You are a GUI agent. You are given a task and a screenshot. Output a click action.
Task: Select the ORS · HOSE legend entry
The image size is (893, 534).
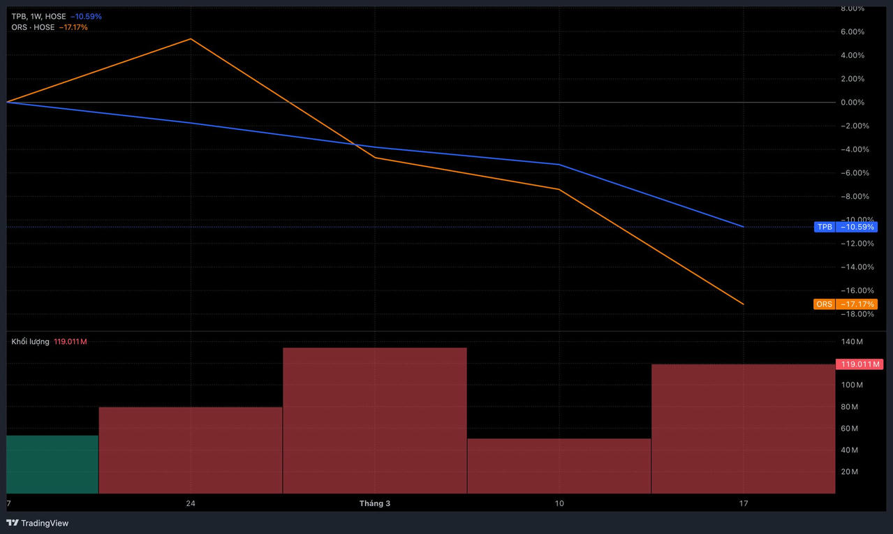coord(33,27)
